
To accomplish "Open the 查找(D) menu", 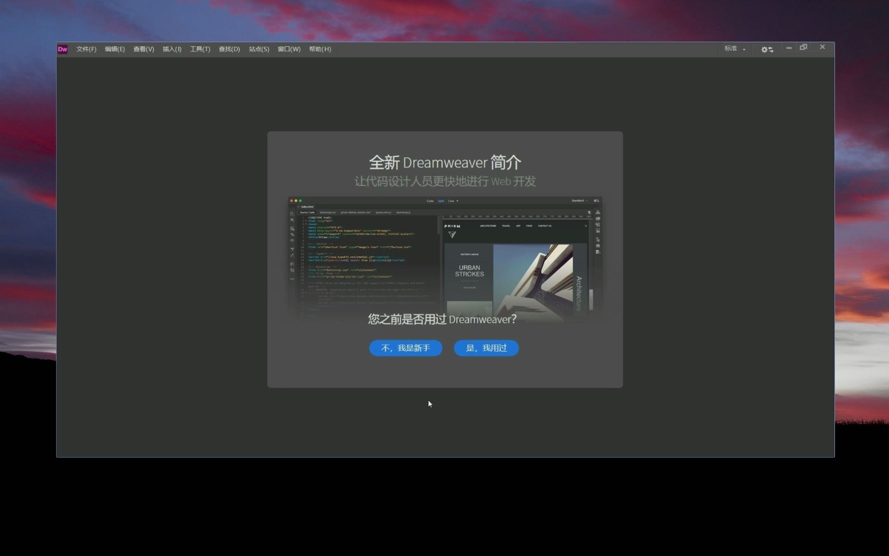I will (229, 49).
